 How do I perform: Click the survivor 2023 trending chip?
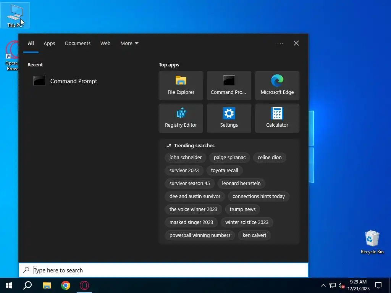184,171
